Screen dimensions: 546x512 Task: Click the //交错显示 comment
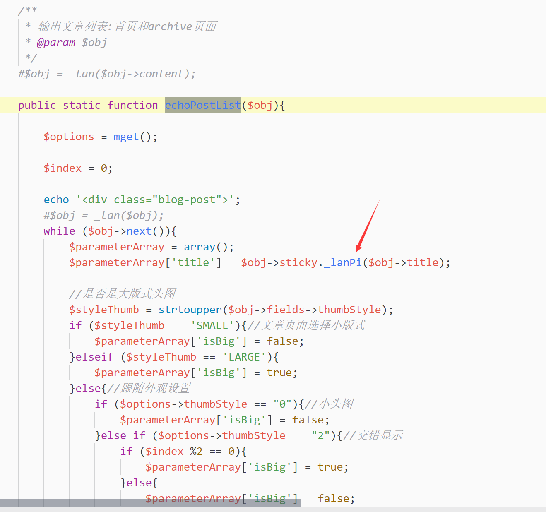[373, 435]
